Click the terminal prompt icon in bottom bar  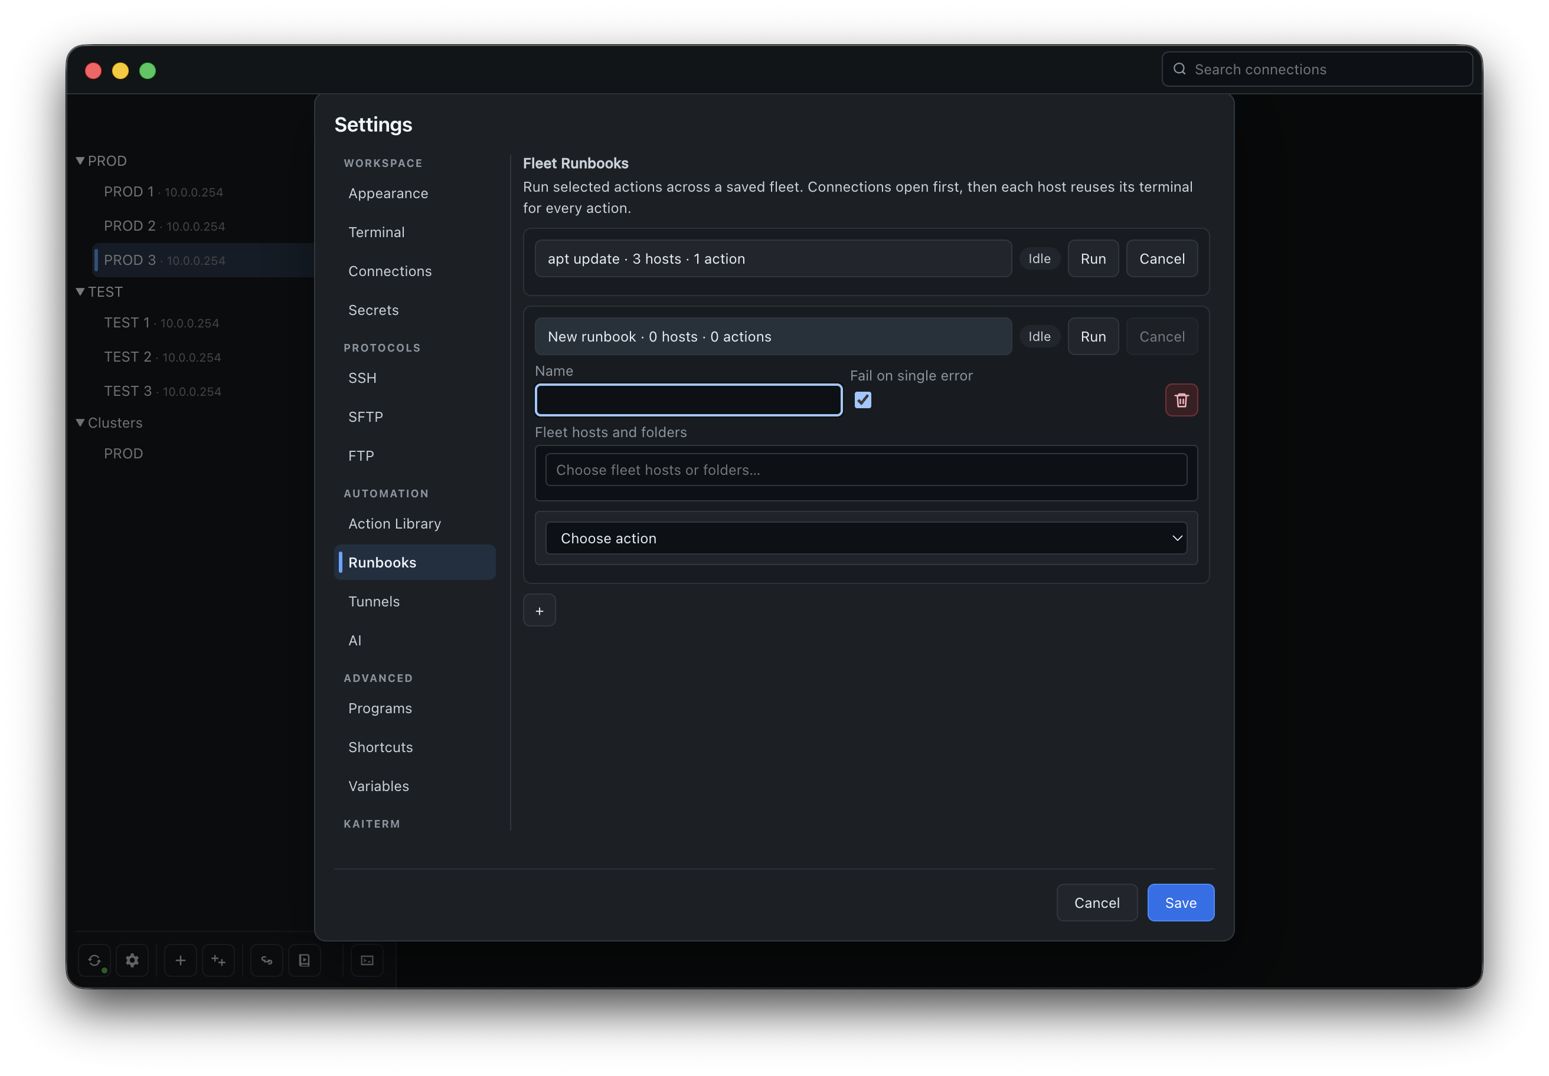(x=367, y=960)
